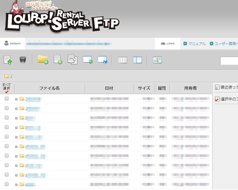Tick the checkbox in the sixth file row
This screenshot has width=238, height=190.
[x=7, y=146]
